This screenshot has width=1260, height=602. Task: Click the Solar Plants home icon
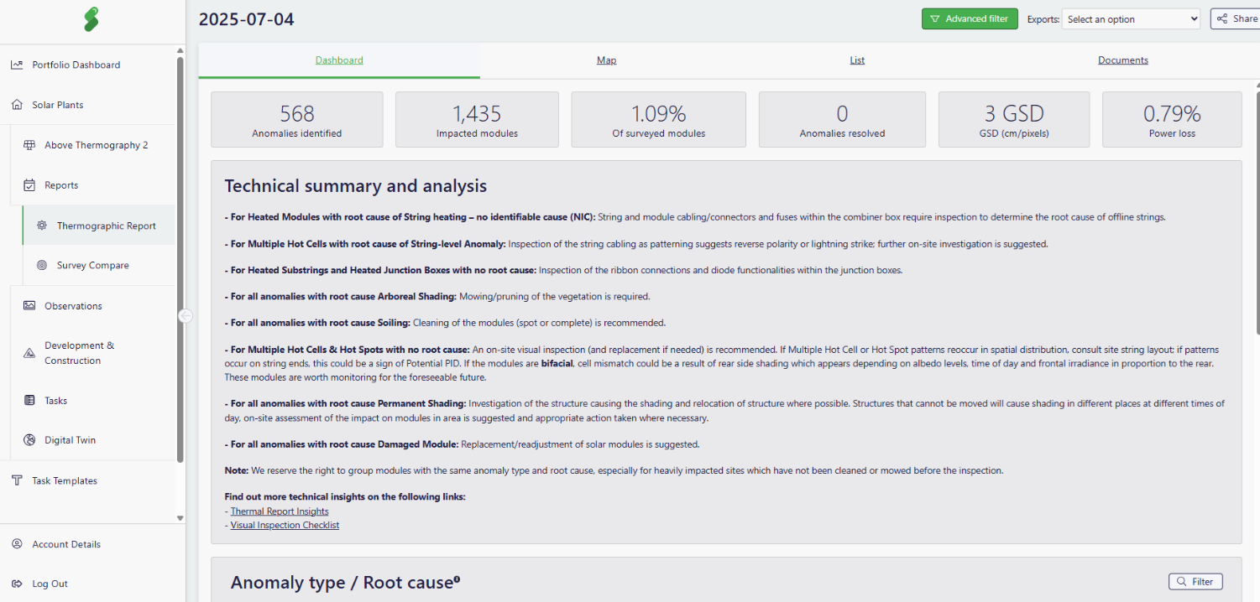[x=17, y=105]
